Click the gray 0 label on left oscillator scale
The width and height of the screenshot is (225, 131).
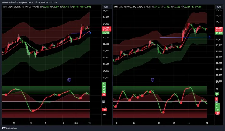[x=103, y=102]
